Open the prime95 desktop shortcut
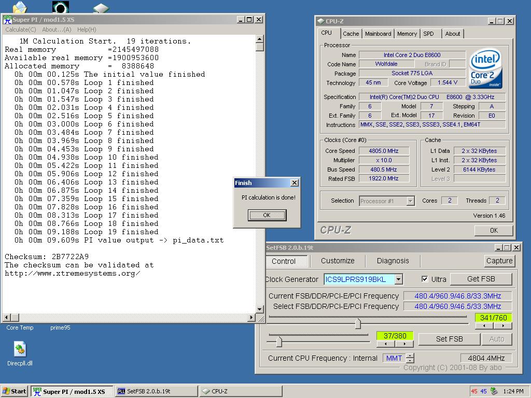Image resolution: width=531 pixels, height=398 pixels. tap(60, 328)
